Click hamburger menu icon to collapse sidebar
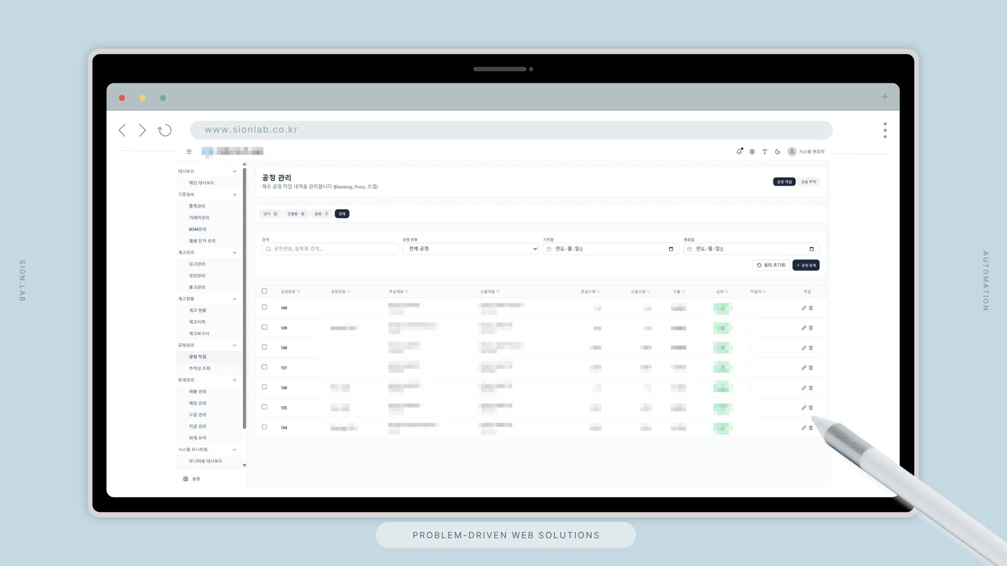 click(x=189, y=151)
